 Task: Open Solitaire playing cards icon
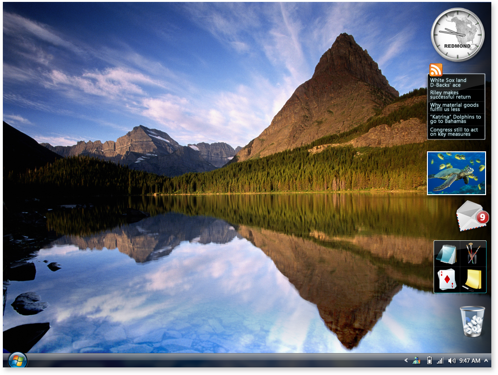tap(447, 279)
